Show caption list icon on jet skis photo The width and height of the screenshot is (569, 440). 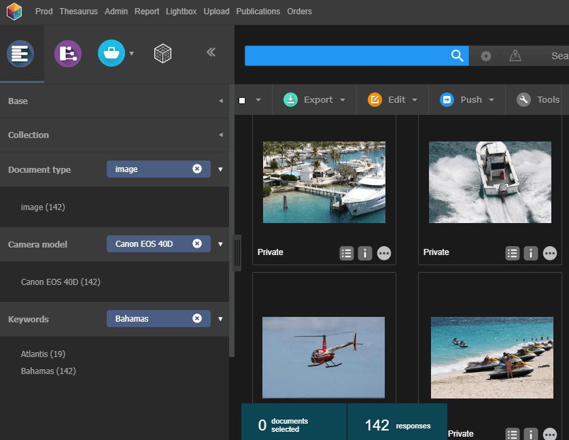[513, 434]
